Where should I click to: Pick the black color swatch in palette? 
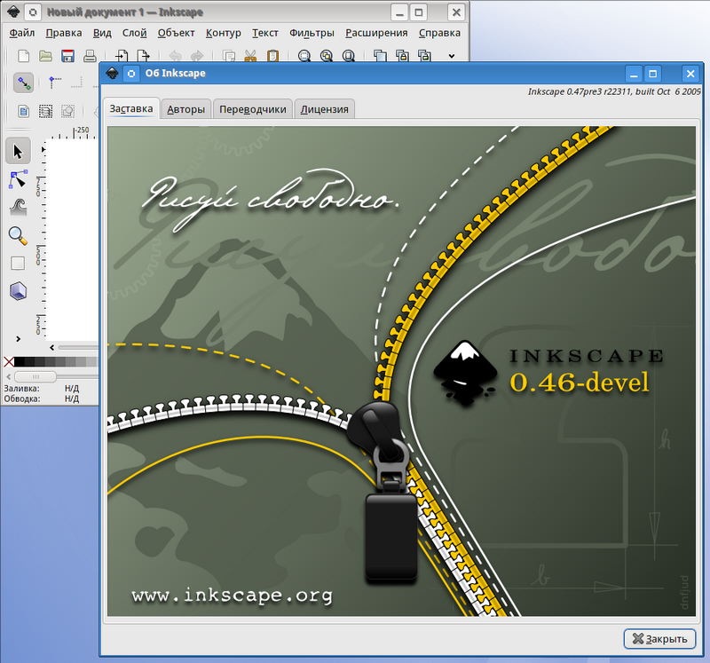tap(19, 361)
